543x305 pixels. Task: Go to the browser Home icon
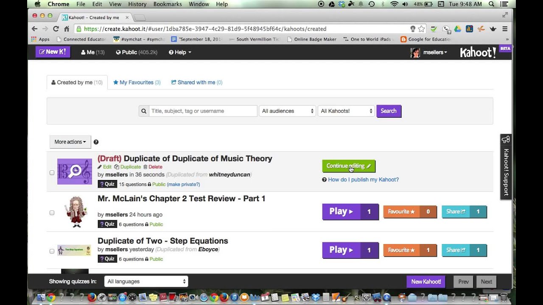pos(67,29)
